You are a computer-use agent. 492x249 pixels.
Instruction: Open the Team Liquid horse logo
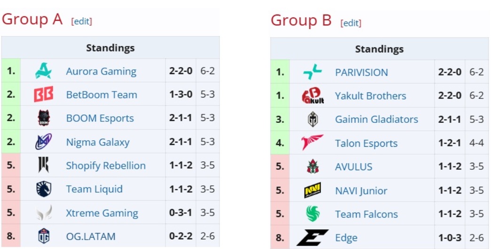click(44, 189)
